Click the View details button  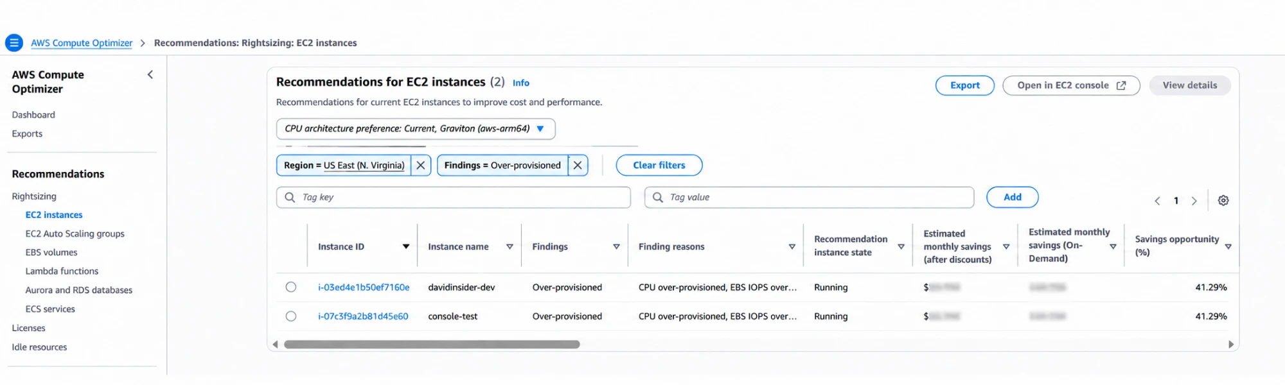click(x=1189, y=85)
